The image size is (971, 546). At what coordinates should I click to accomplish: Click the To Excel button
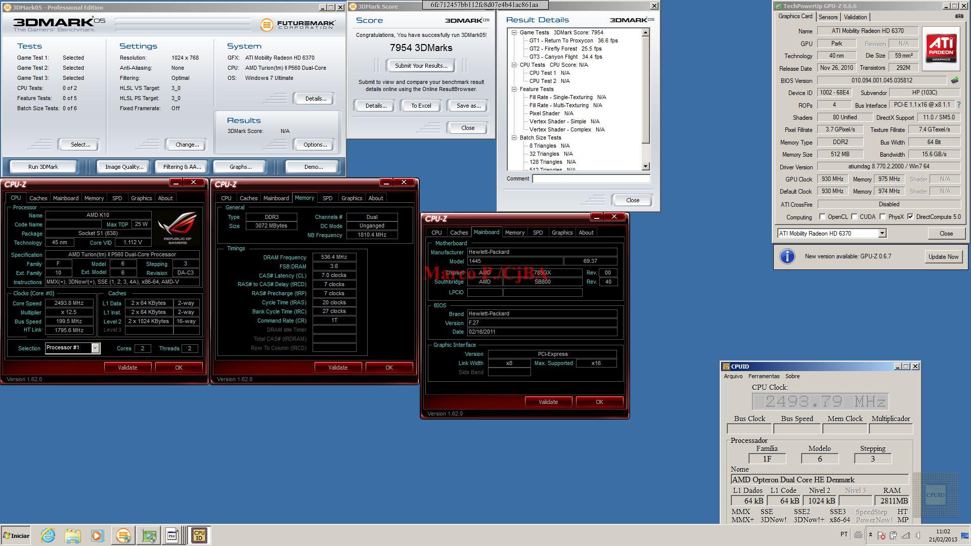pos(421,106)
